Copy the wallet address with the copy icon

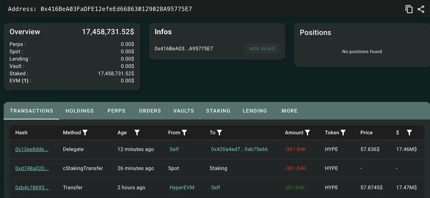(x=409, y=9)
